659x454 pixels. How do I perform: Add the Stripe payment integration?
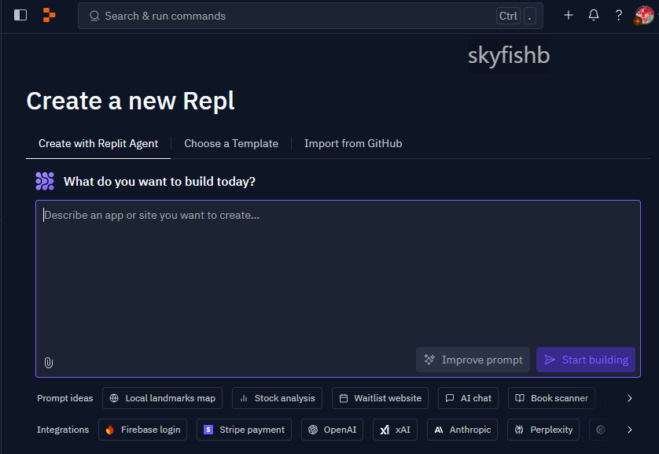tap(245, 430)
